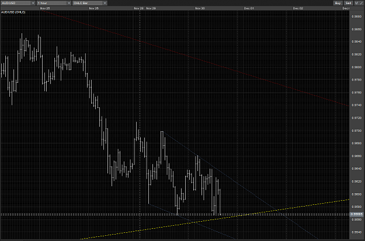
Task: Click the Dec 01 date label
Action: (x=249, y=8)
